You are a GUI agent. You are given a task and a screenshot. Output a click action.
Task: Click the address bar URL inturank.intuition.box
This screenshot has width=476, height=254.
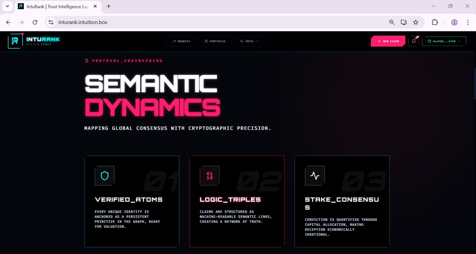83,22
